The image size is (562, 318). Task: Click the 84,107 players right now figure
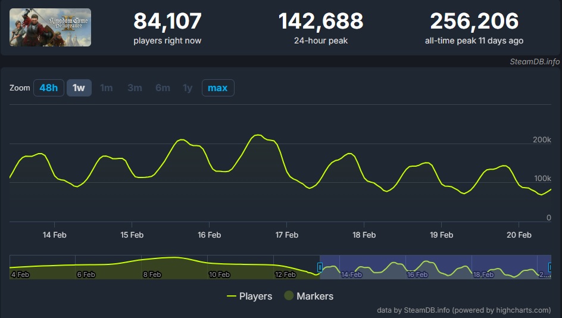[x=167, y=21]
